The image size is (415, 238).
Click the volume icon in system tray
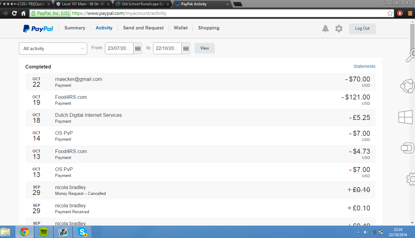(x=366, y=232)
